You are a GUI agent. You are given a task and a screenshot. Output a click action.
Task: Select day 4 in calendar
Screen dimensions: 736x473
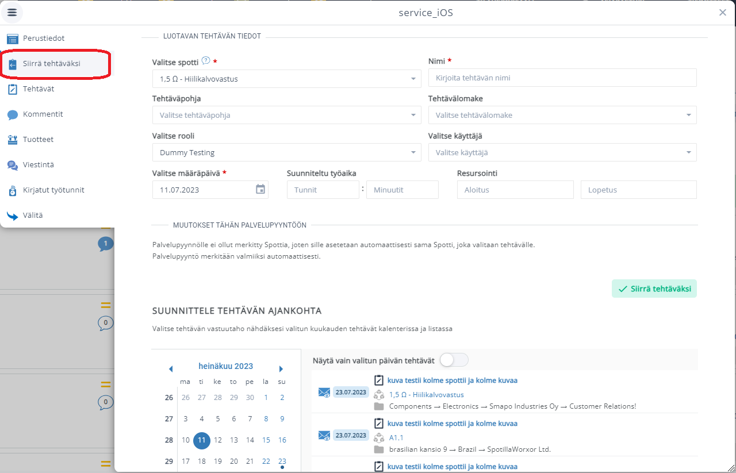point(202,419)
